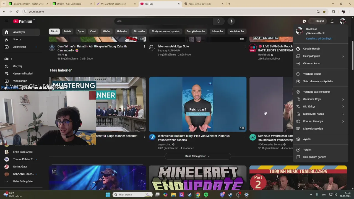Click the YouTube Premium logo
This screenshot has height=199, width=354.
(x=23, y=21)
